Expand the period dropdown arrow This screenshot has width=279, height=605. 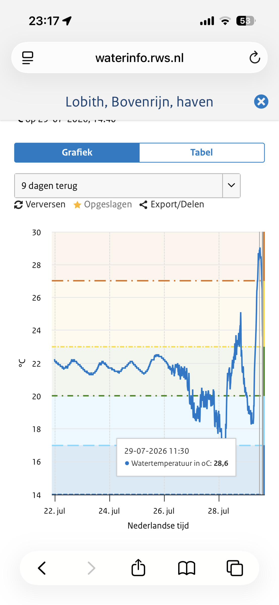231,186
